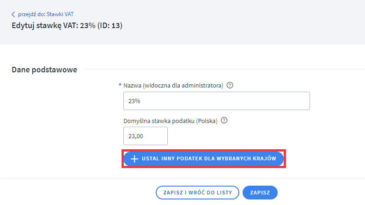Click the 'Dane podstawowe' section heading

(44, 70)
